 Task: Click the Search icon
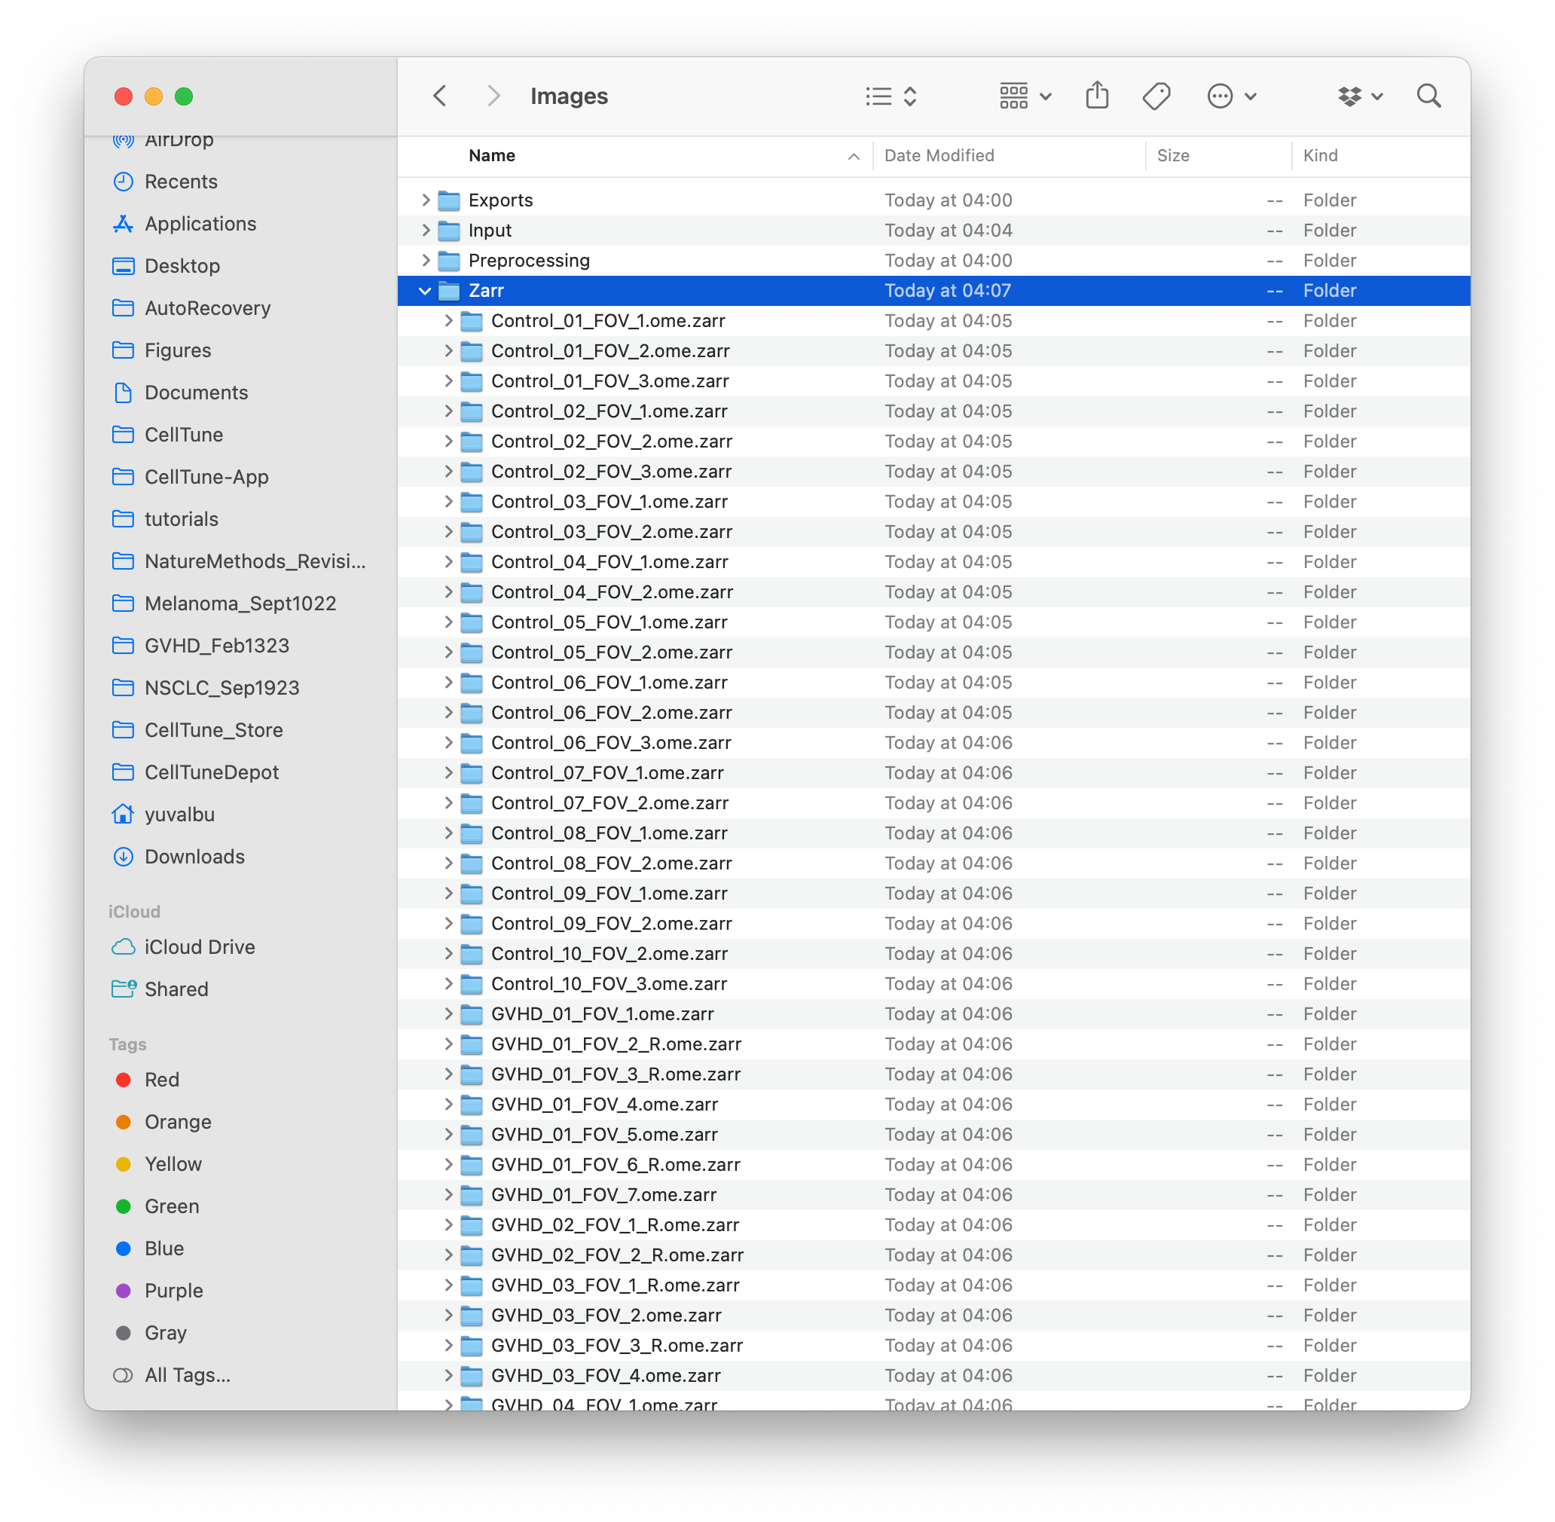1428,95
